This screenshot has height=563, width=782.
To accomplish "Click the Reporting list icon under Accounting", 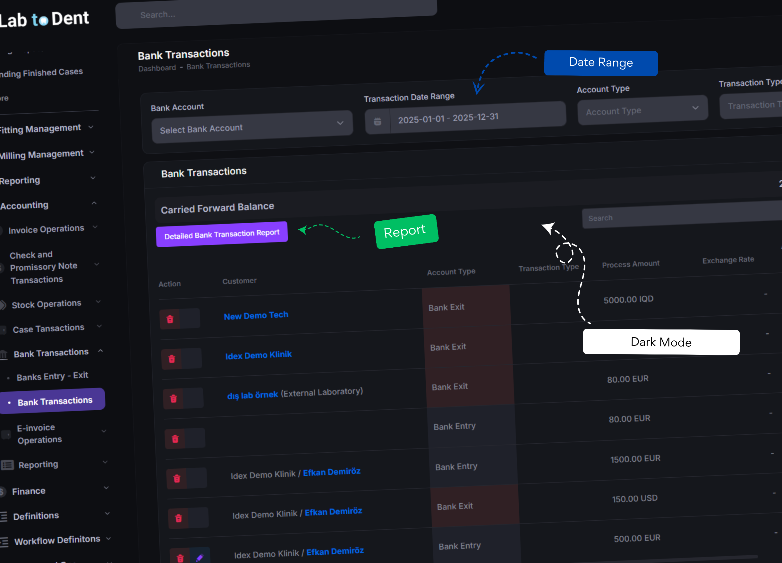I will click(8, 465).
